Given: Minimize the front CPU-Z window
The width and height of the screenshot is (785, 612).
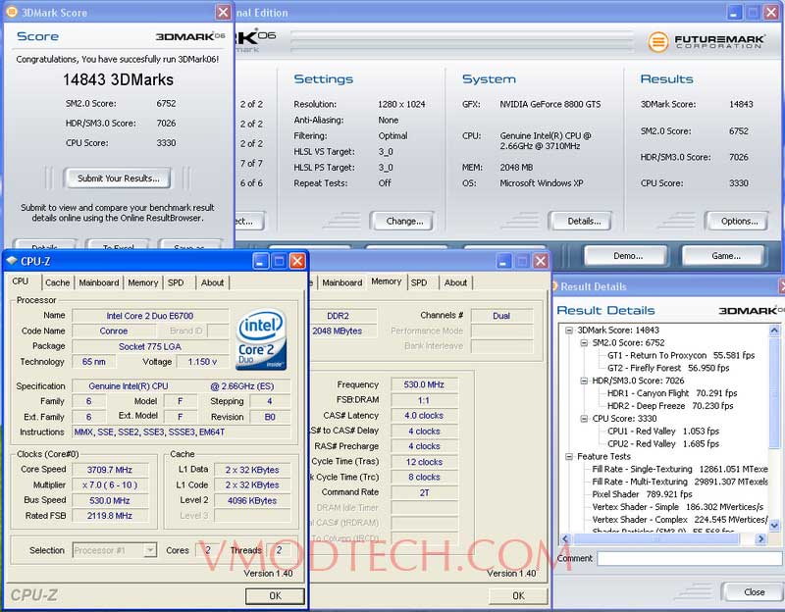Looking at the screenshot, I should [x=260, y=261].
